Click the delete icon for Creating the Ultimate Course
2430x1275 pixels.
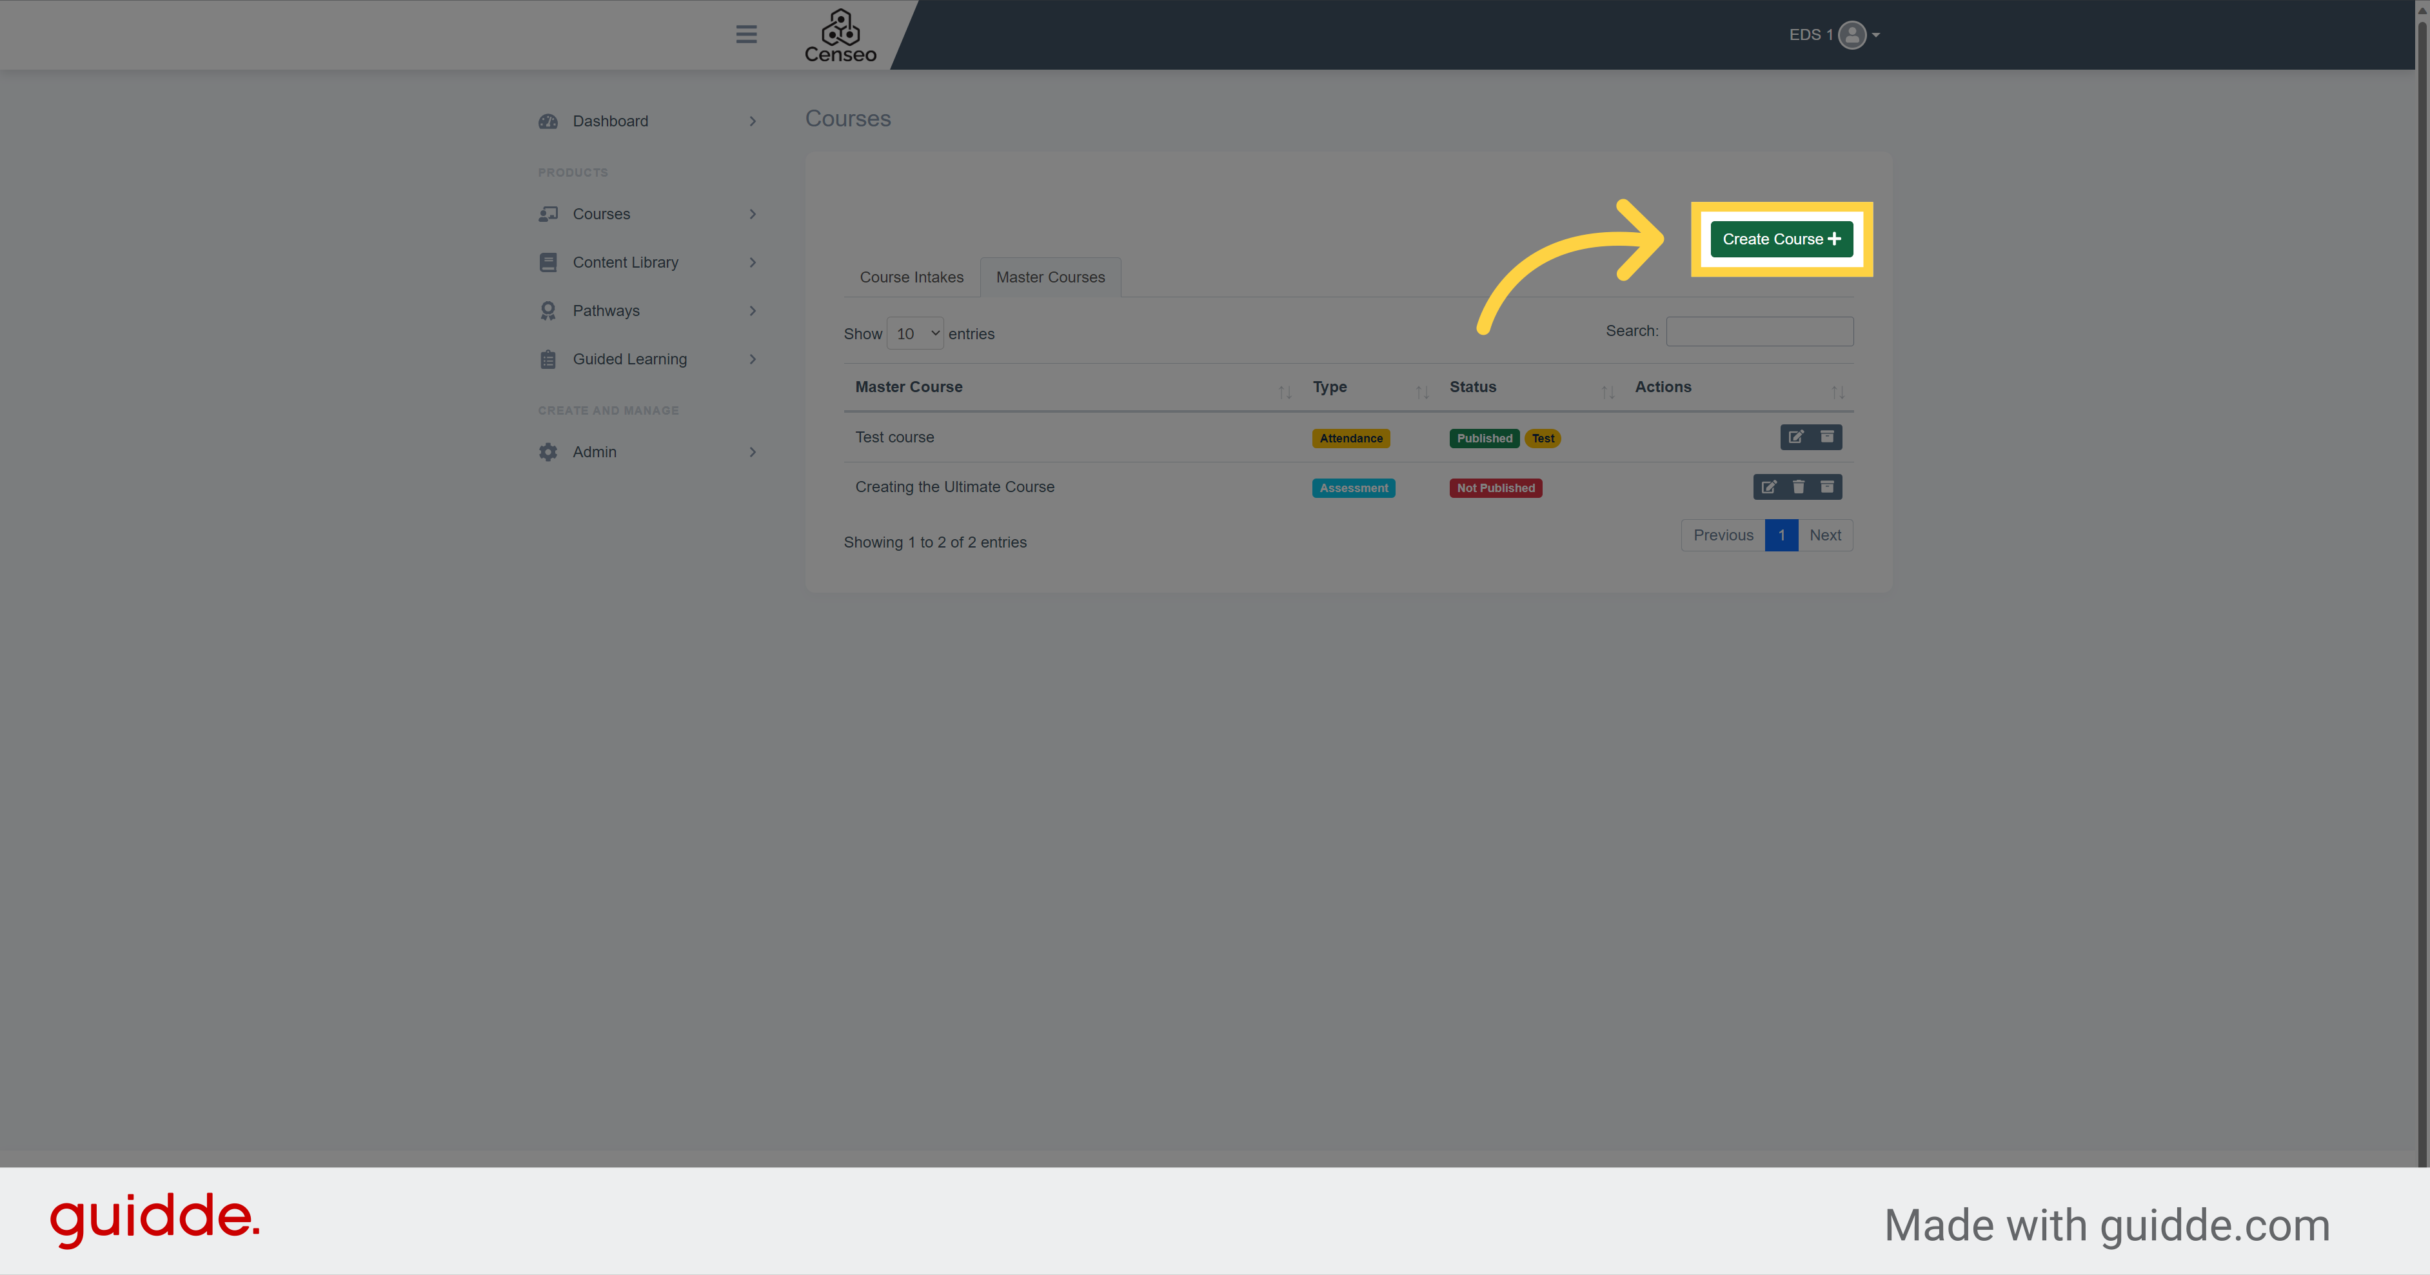pyautogui.click(x=1797, y=486)
